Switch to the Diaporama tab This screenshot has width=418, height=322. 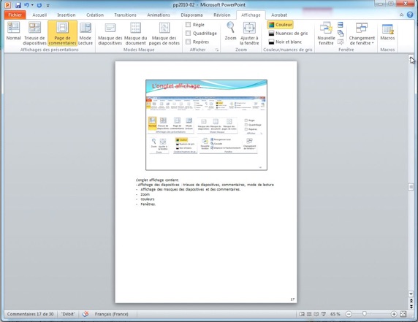pos(191,15)
